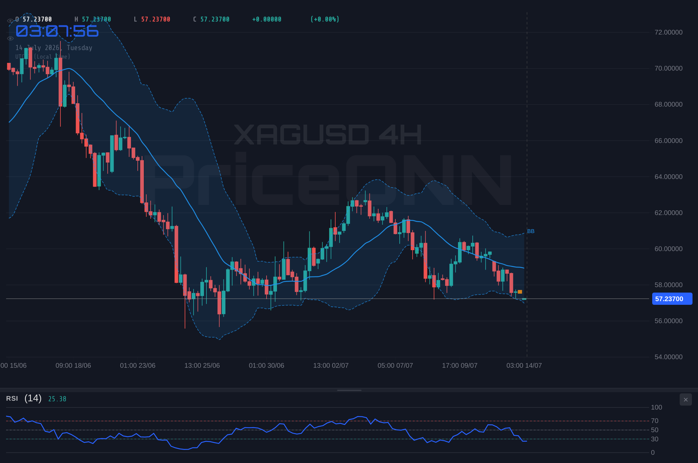Click the 03:00 14/07 time label
The image size is (698, 463).
(x=524, y=366)
